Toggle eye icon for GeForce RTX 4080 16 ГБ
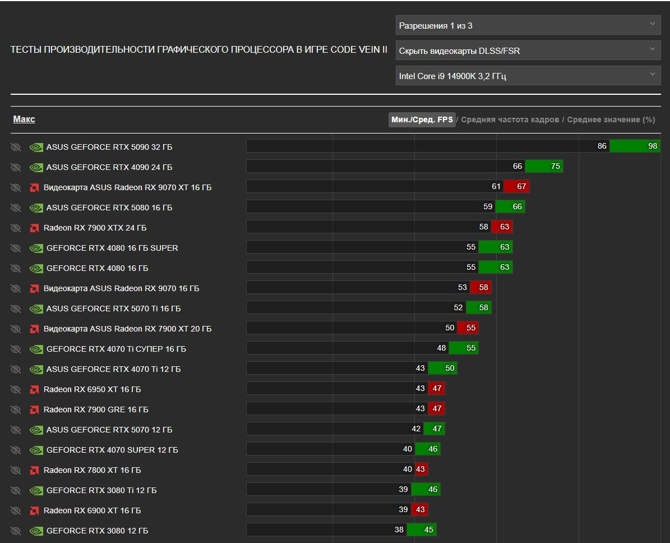The width and height of the screenshot is (670, 543). click(16, 269)
